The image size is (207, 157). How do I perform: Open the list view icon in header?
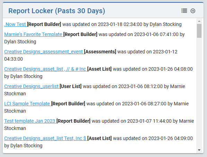[x=184, y=11]
